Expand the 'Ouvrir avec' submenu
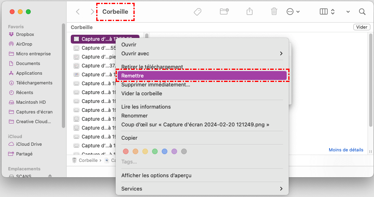 (202, 53)
